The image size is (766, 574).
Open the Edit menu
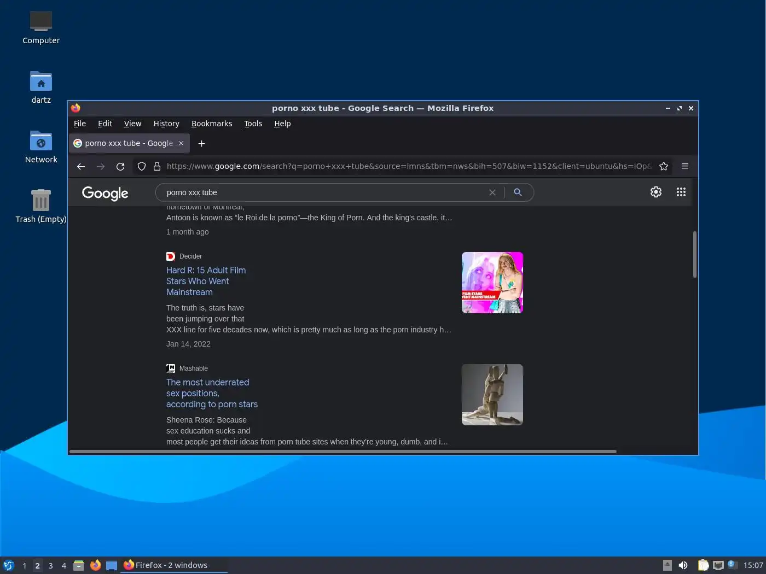105,124
